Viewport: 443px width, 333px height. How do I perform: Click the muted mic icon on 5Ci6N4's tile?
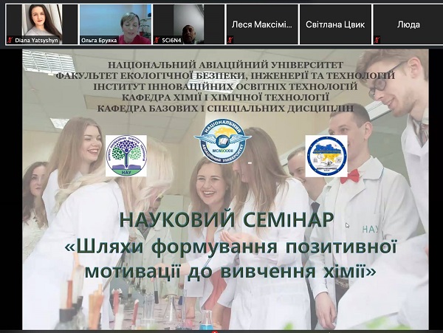(x=156, y=41)
